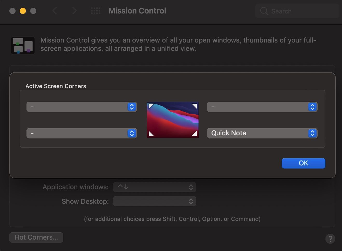
Task: Click the desktop wallpaper preview thumbnail
Action: point(173,120)
